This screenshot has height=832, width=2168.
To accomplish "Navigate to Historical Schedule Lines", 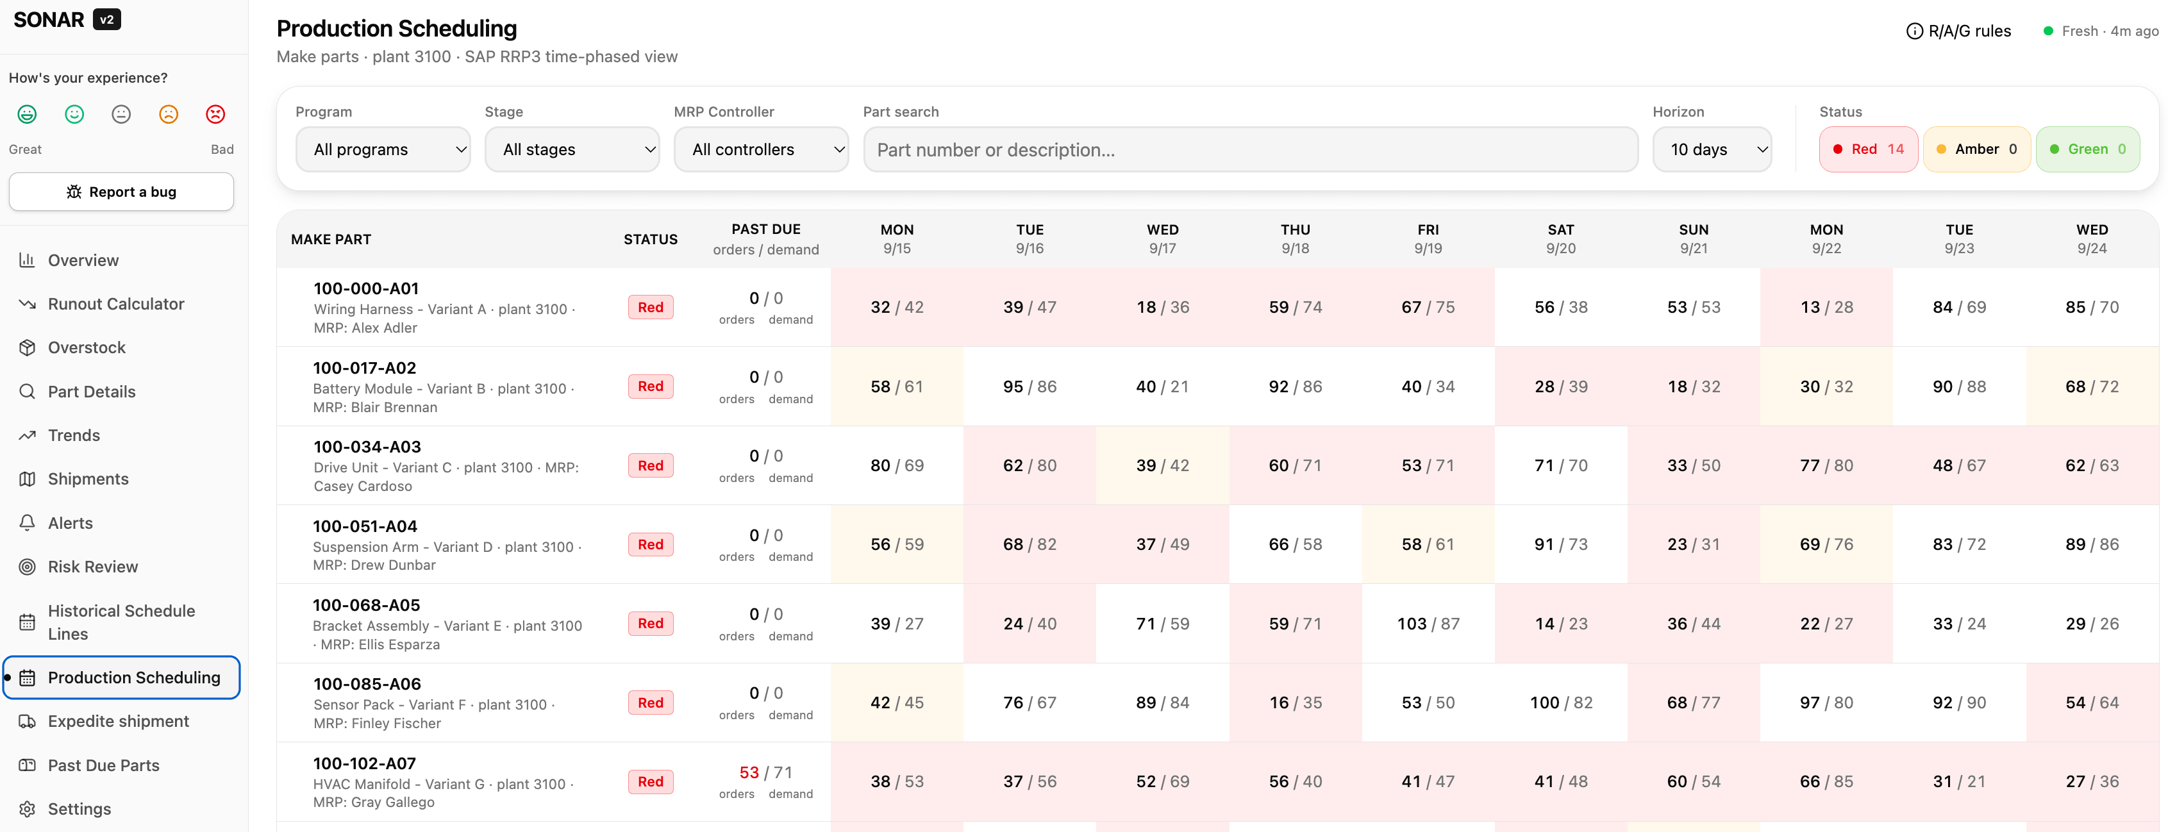I will coord(121,622).
